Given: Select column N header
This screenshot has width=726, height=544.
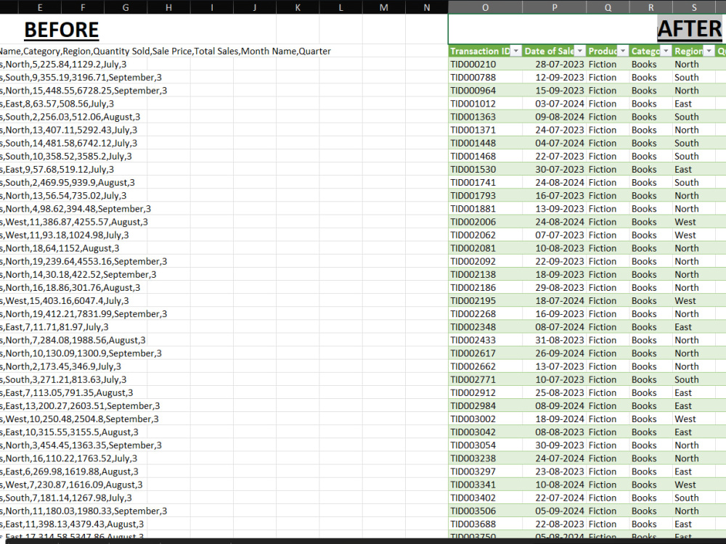Looking at the screenshot, I should (x=427, y=7).
